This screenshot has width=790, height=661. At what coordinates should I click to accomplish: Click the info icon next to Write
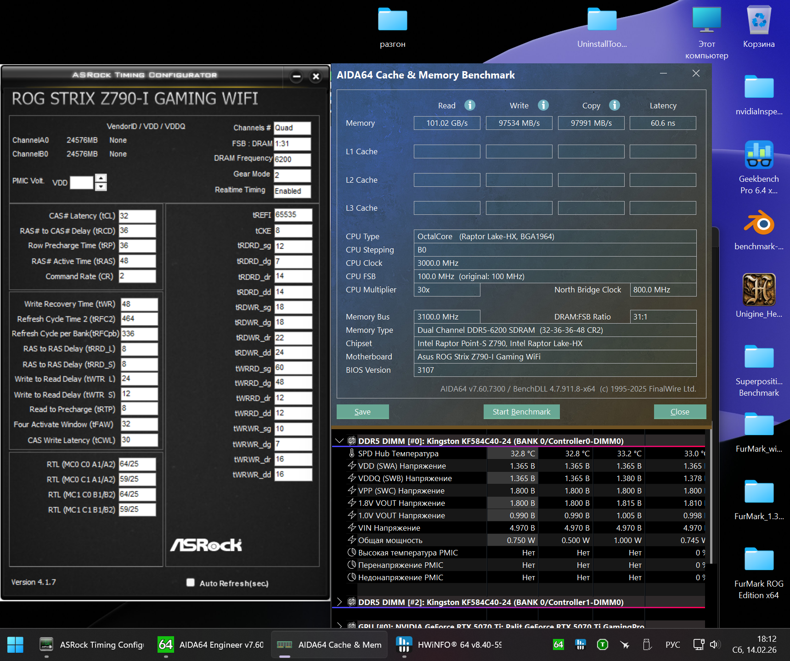coord(543,105)
